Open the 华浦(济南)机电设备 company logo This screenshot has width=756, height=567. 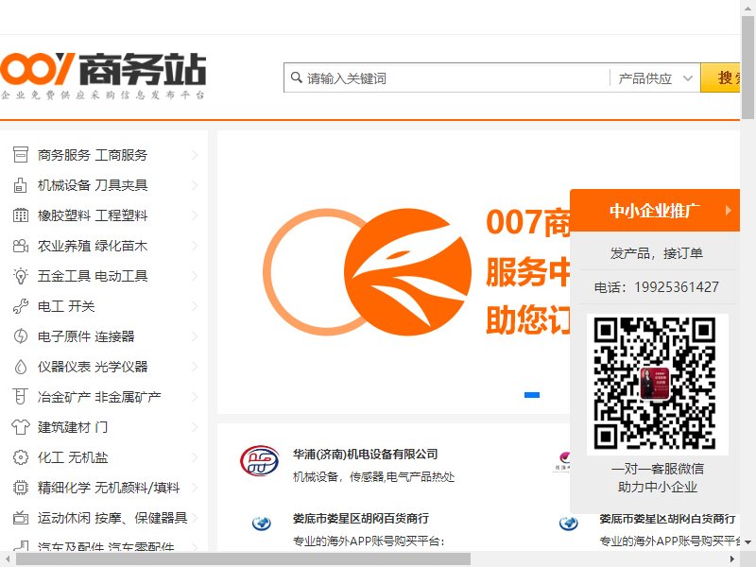(259, 461)
